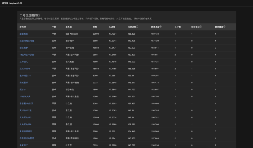The image size is (253, 148).
Task: Open the 散278招274 listing
Action: click(x=25, y=75)
